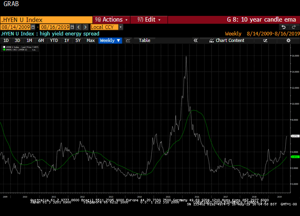This screenshot has width=300, height=216.
Task: Select the 3D range tab
Action: coord(18,40)
